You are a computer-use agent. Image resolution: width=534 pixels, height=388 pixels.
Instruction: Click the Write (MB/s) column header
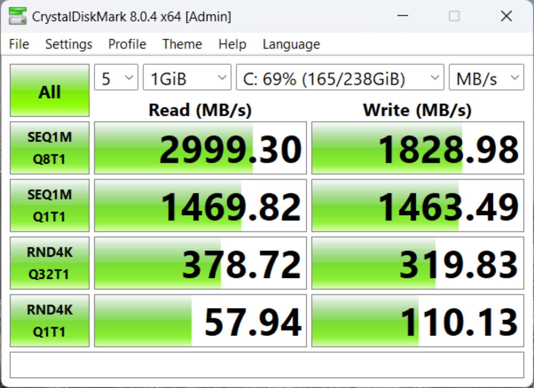pyautogui.click(x=417, y=110)
